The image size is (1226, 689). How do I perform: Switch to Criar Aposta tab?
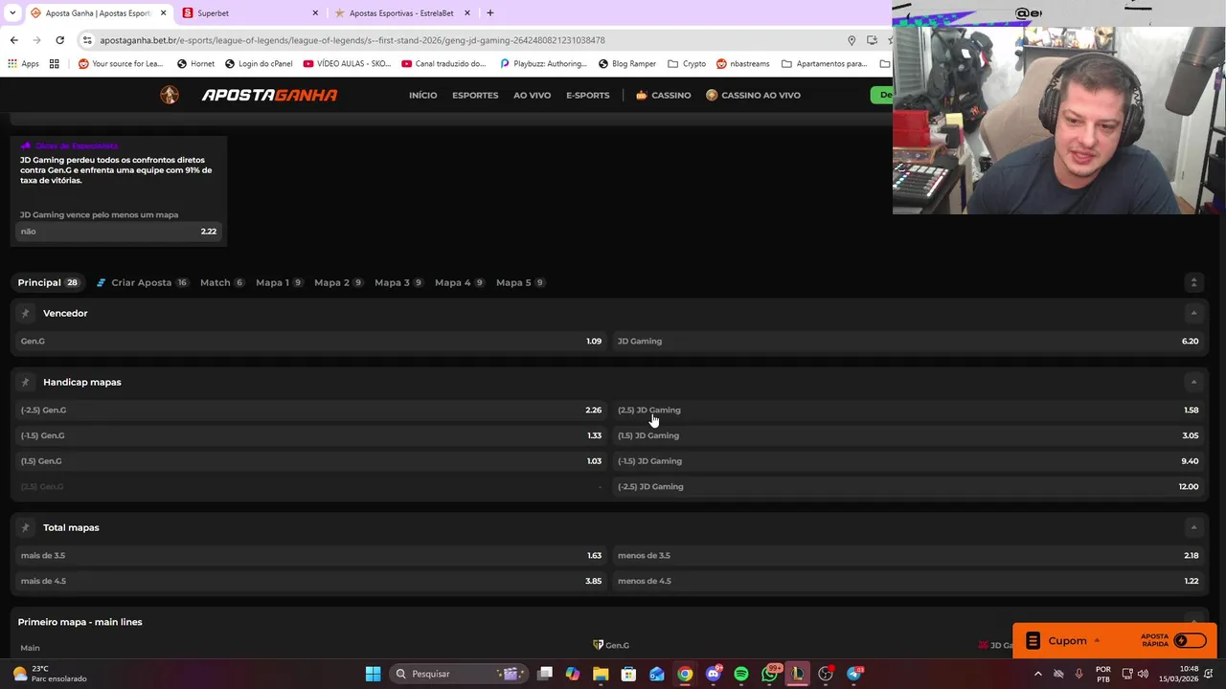(142, 282)
